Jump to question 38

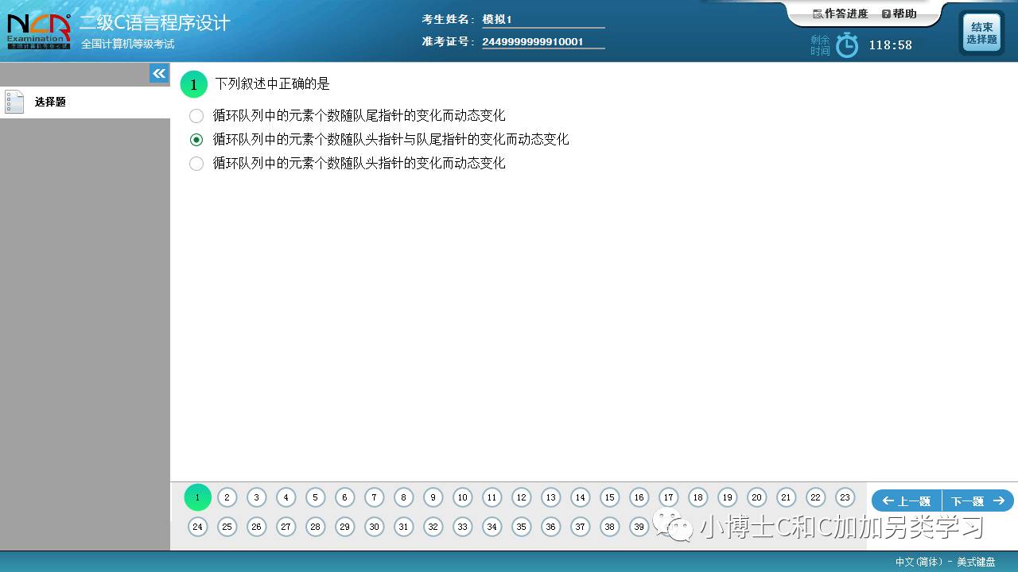[x=609, y=527]
